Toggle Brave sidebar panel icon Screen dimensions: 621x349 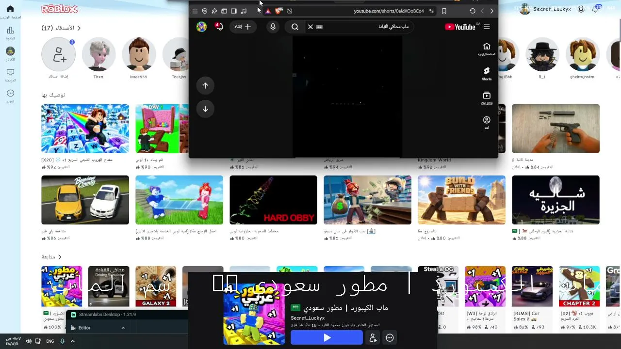[234, 11]
